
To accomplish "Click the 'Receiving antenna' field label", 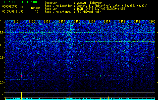I will coord(58,12).
